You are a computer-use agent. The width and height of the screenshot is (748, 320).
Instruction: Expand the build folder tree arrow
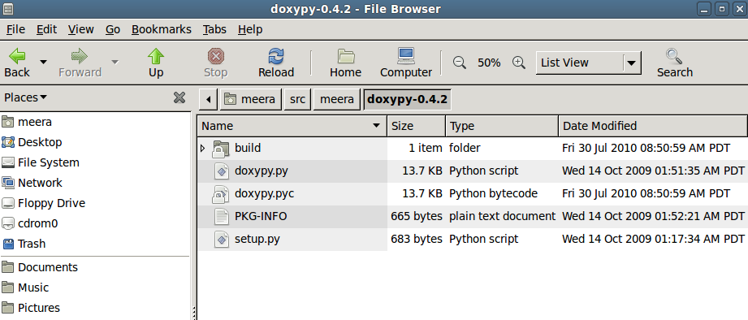(203, 149)
